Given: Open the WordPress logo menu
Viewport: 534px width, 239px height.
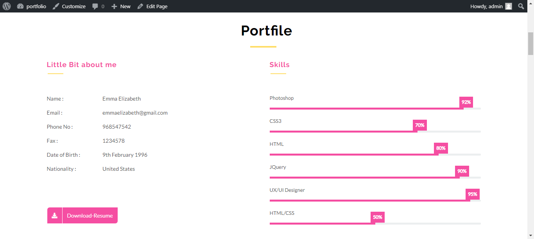Looking at the screenshot, I should 7,6.
